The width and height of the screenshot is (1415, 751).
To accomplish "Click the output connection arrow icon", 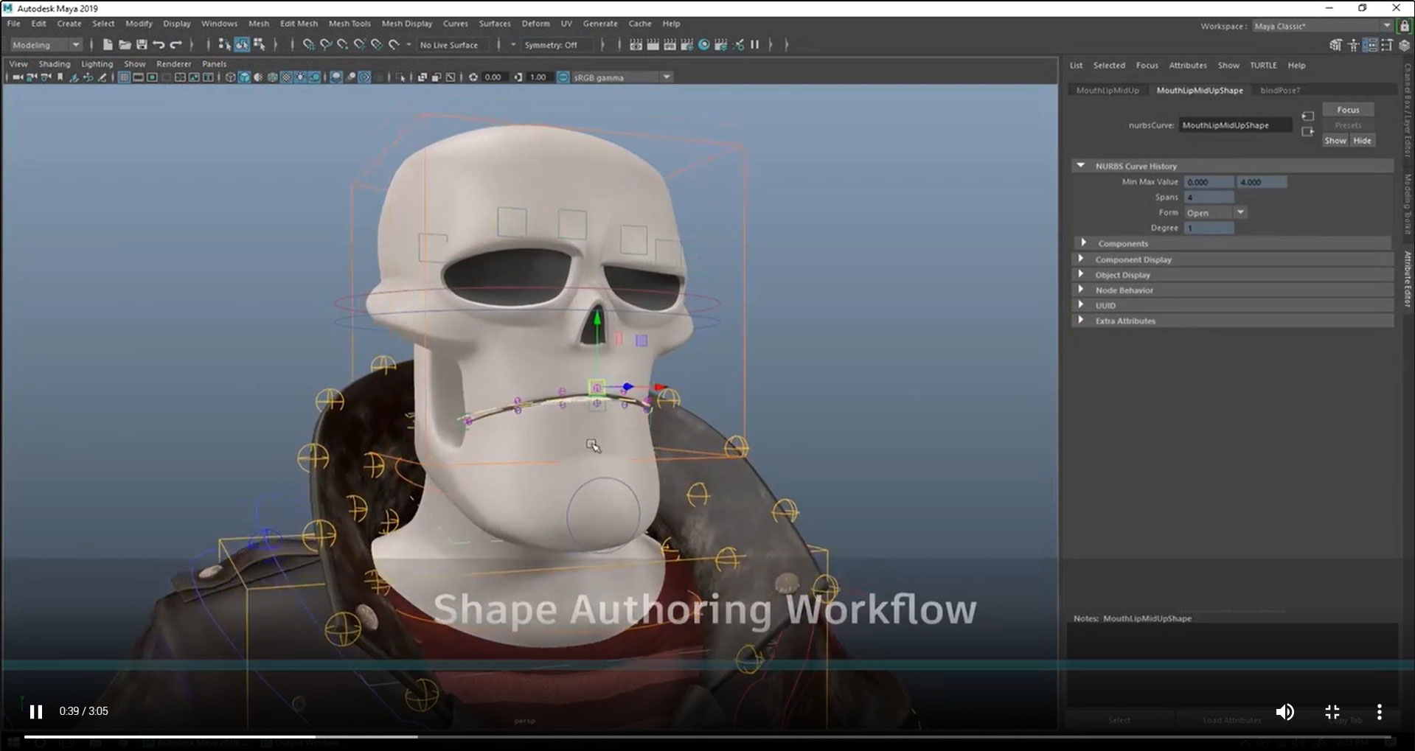I will click(x=1307, y=132).
